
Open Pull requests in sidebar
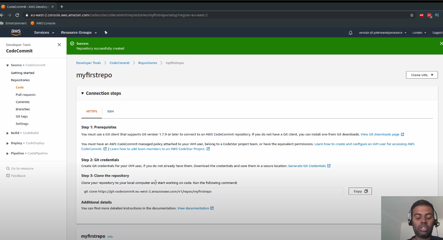click(x=25, y=95)
